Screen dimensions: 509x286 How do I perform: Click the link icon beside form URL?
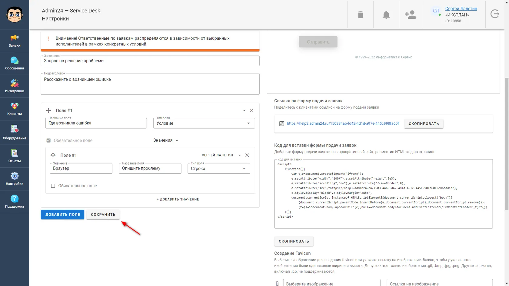[x=281, y=123]
